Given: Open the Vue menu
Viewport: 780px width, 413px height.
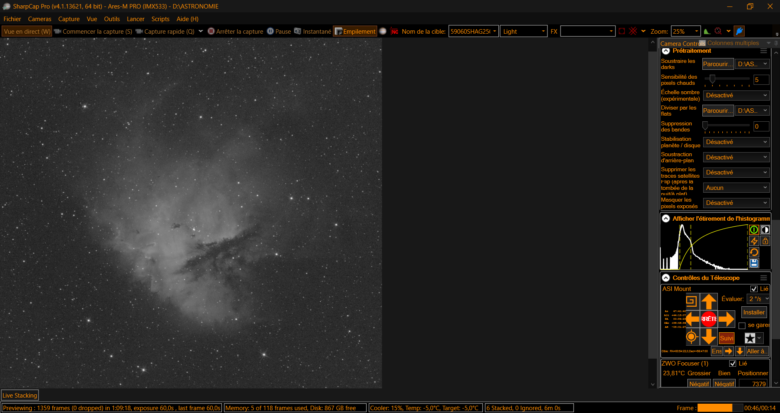Looking at the screenshot, I should 92,19.
